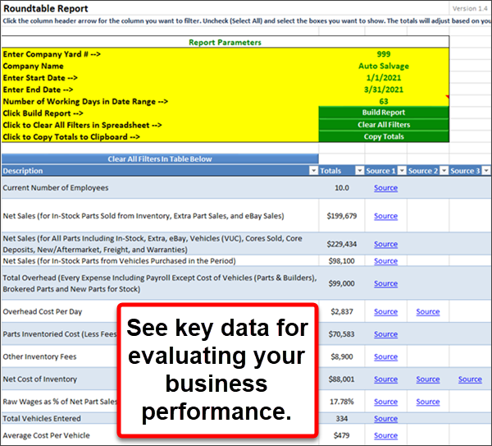Open Source 1 link for Total Vehicles Entered
Image resolution: width=492 pixels, height=446 pixels.
pyautogui.click(x=385, y=419)
